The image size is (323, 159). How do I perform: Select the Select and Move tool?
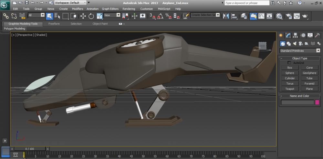[x=83, y=16]
